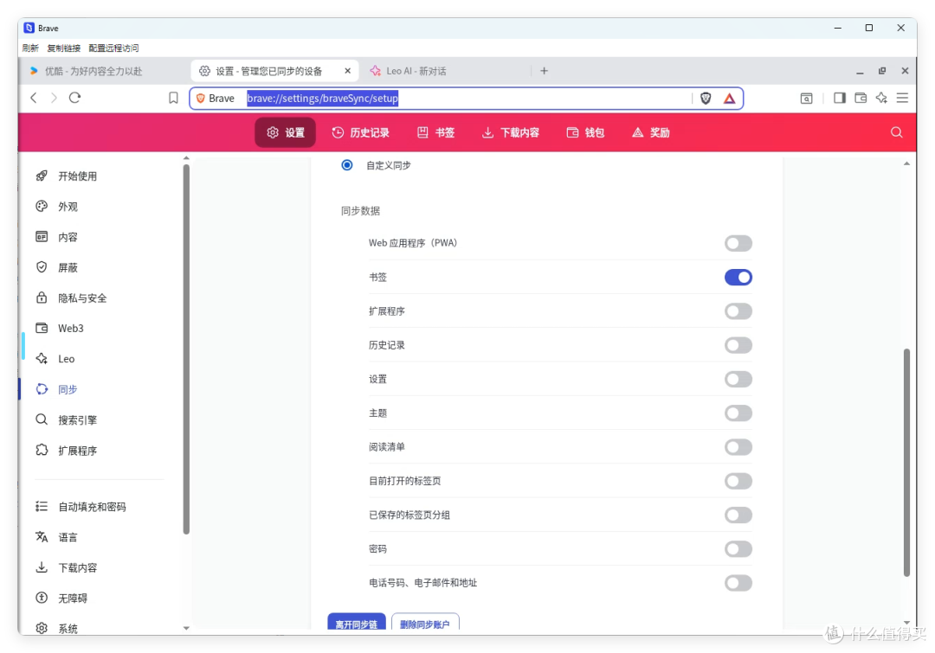Image resolution: width=935 pixels, height=653 pixels.
Task: Bookmark this page using the bookmark icon
Action: click(173, 98)
